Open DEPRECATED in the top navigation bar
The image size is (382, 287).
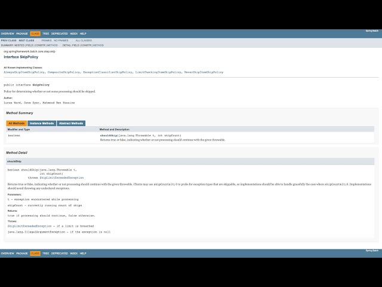(60, 33)
